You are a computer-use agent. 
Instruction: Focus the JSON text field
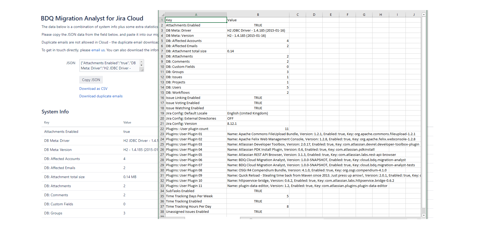click(109, 65)
